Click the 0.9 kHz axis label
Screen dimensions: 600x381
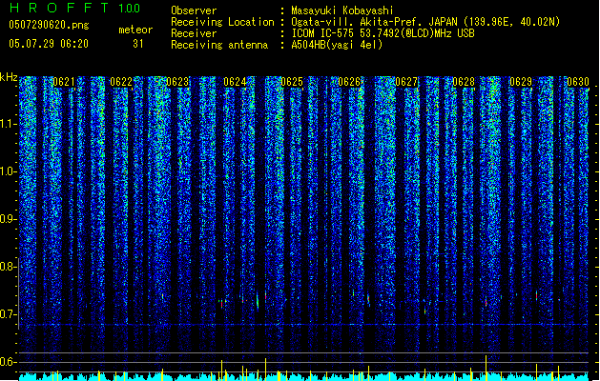[9, 219]
